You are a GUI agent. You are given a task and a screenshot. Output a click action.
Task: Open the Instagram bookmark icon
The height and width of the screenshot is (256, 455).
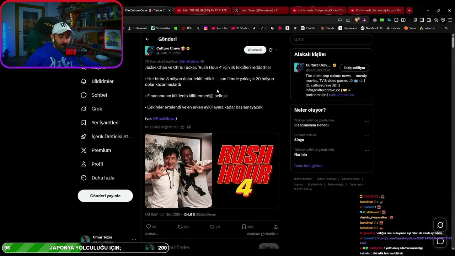[205, 28]
